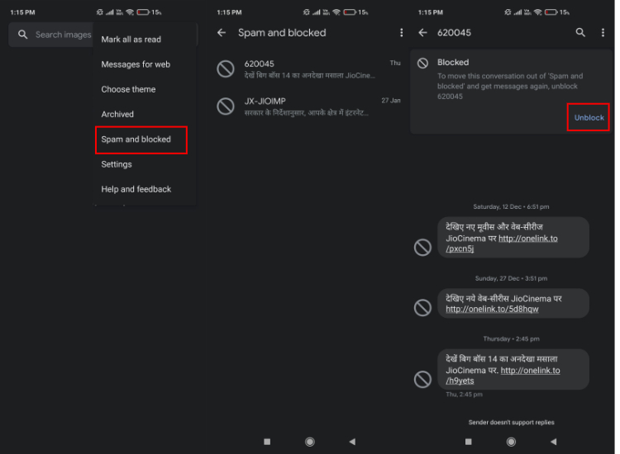The height and width of the screenshot is (454, 620).
Task: Tap back triangle button in middle screen
Action: tap(352, 442)
